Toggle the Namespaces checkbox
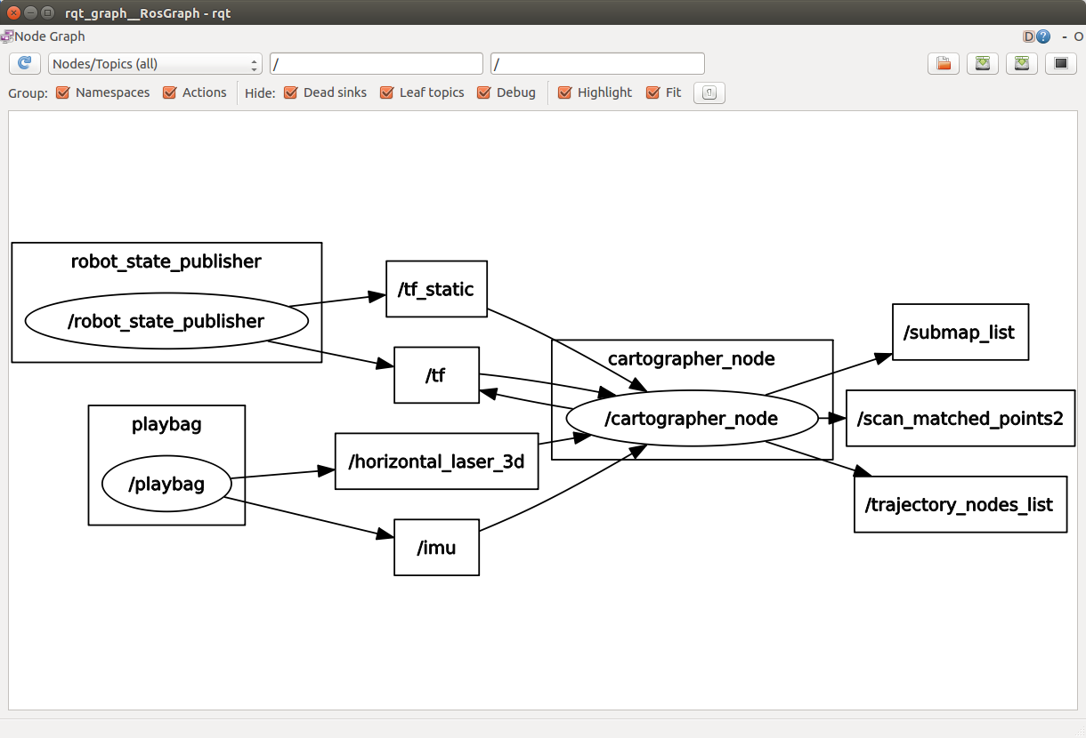 62,92
